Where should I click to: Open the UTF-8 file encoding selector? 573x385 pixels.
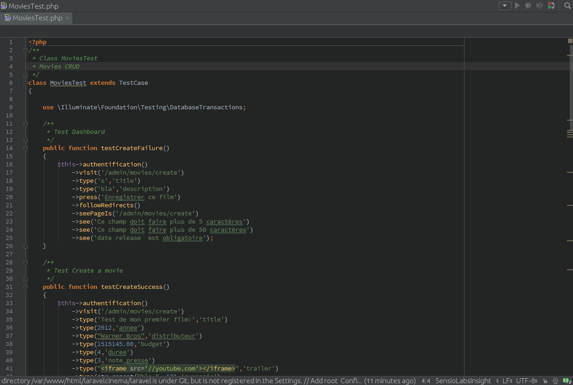[x=527, y=381]
